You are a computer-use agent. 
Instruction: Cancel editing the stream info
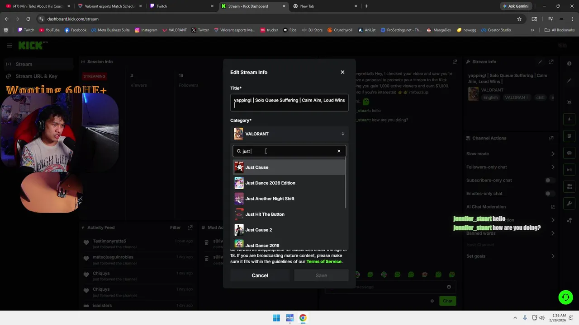pos(260,275)
